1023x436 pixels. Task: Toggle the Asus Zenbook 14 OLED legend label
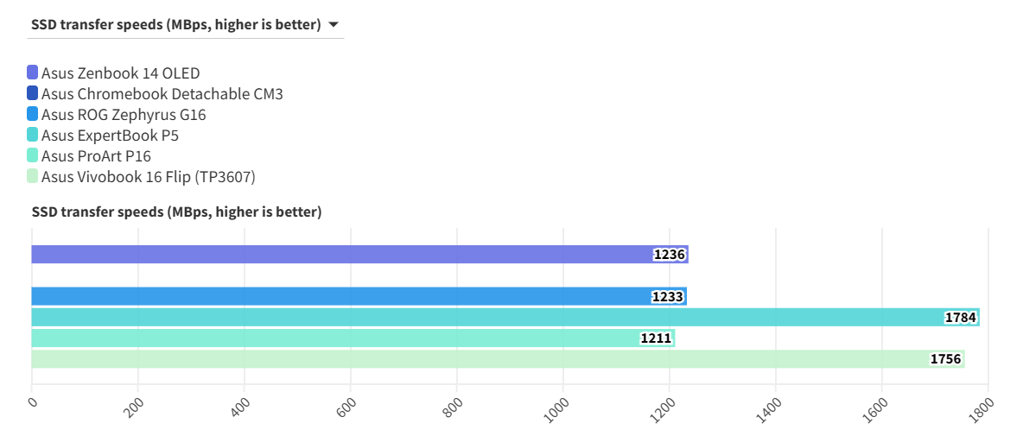[x=120, y=73]
